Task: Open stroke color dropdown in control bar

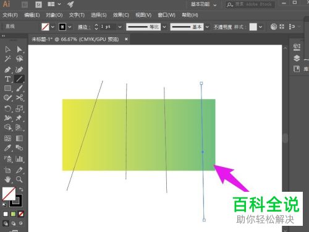Action: click(x=70, y=27)
